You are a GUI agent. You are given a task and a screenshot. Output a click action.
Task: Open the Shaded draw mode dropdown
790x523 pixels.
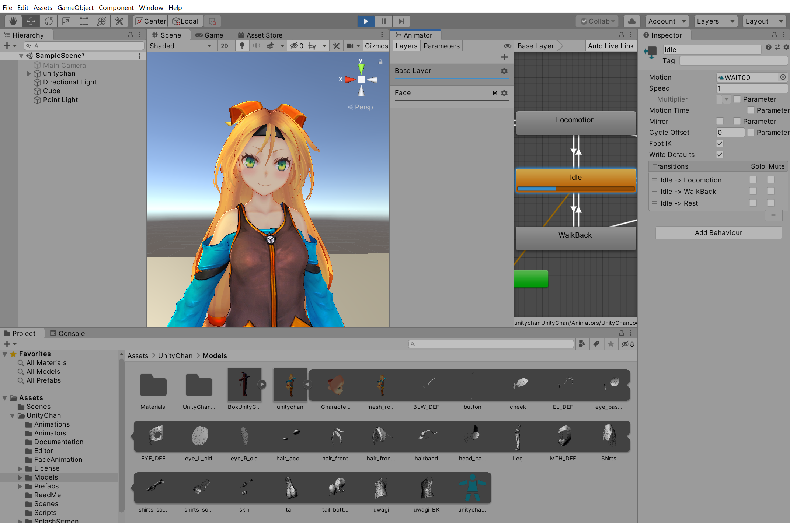pos(181,46)
